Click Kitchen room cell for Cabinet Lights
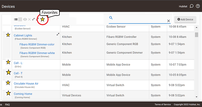The image size is (202, 107). 67,37
